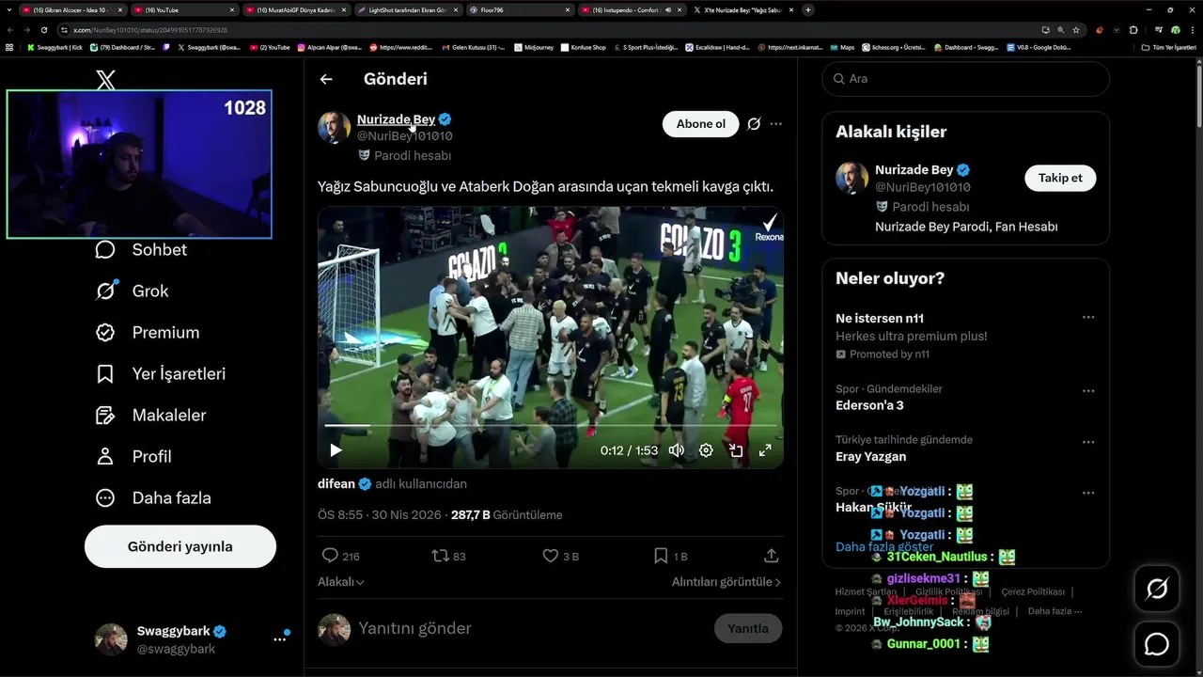This screenshot has height=677, width=1203.
Task: Bookmark this page with star icon
Action: click(1076, 30)
